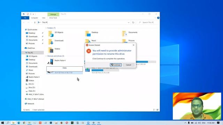The image size is (223, 125).
Task: Open the Pictures folder icon
Action: pyautogui.click(x=125, y=41)
